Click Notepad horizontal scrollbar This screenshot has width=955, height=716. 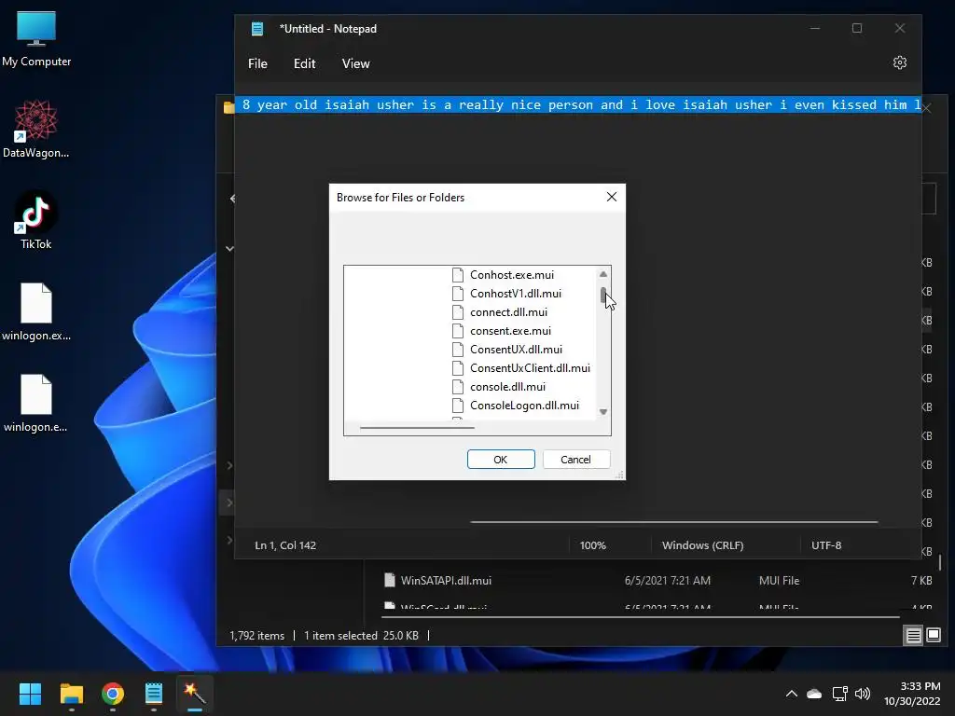673,522
